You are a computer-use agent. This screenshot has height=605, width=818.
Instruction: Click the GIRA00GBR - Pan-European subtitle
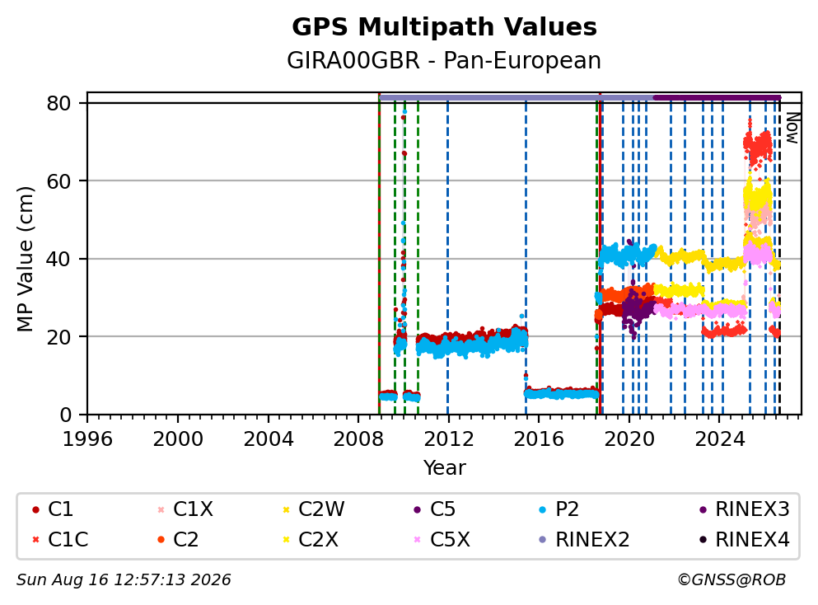point(444,60)
